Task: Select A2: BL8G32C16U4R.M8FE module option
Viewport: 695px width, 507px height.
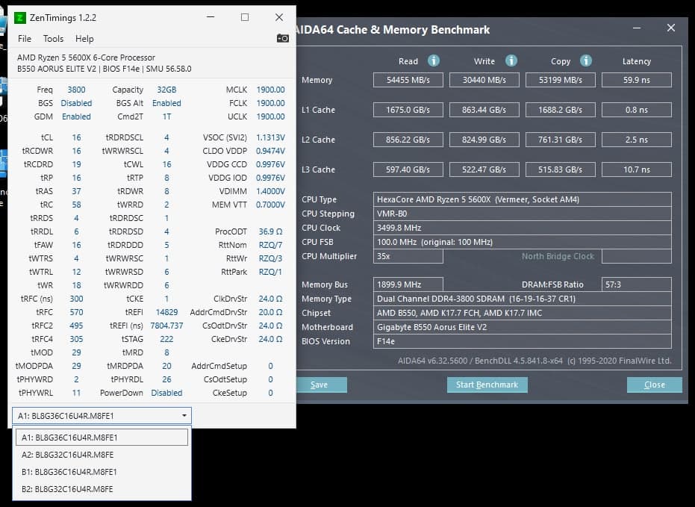Action: pos(102,455)
